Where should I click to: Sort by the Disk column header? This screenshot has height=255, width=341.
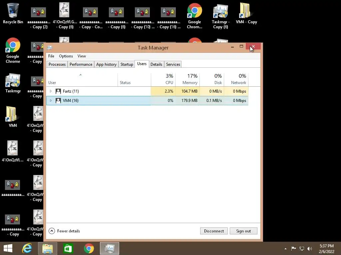pyautogui.click(x=212, y=80)
